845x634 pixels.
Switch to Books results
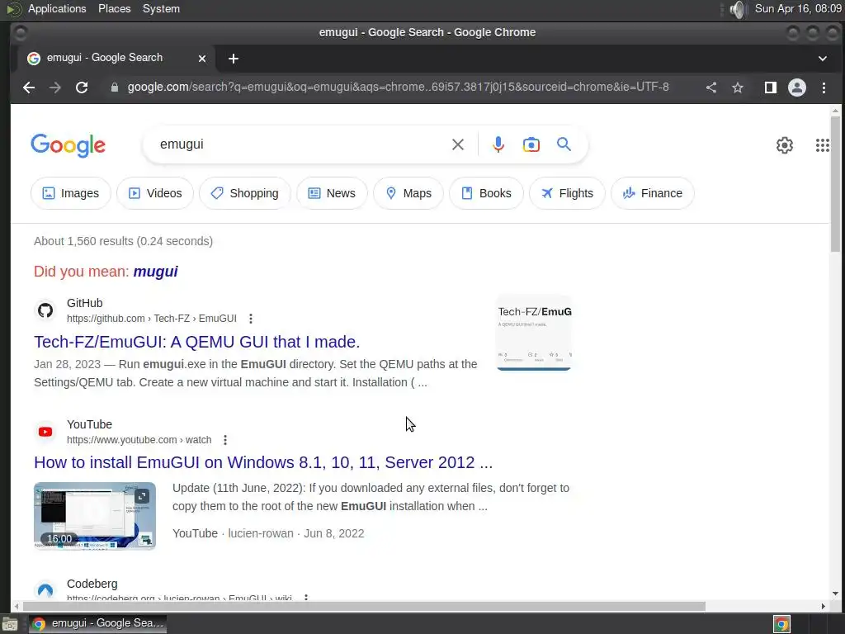pyautogui.click(x=486, y=193)
